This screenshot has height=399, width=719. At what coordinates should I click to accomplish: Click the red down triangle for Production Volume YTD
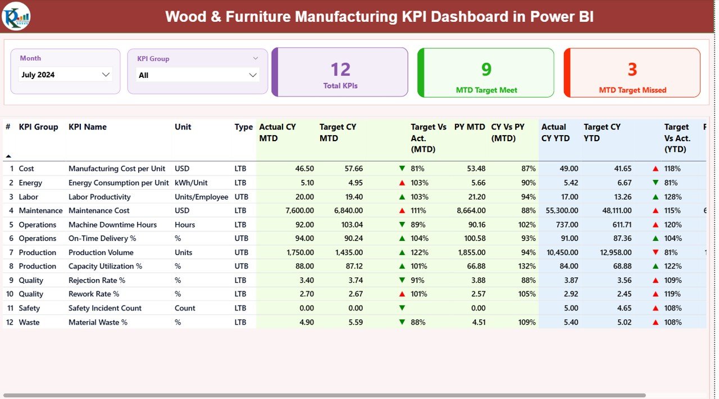(x=655, y=253)
